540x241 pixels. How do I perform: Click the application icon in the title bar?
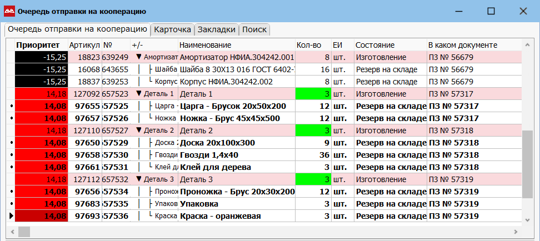coord(9,11)
